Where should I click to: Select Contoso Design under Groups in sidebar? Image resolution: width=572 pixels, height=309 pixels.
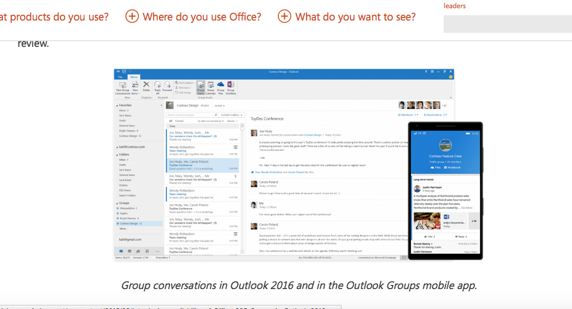coord(130,223)
